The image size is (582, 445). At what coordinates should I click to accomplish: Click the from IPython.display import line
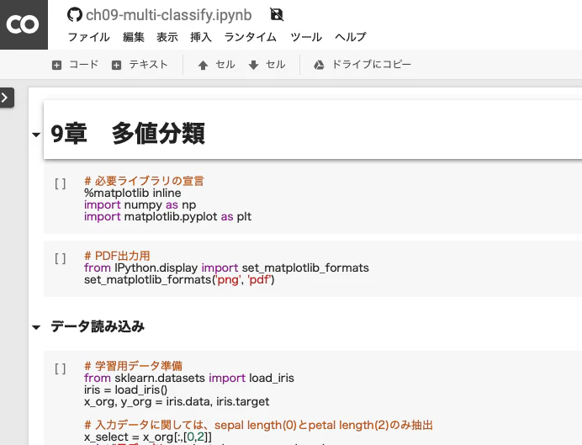pos(226,268)
